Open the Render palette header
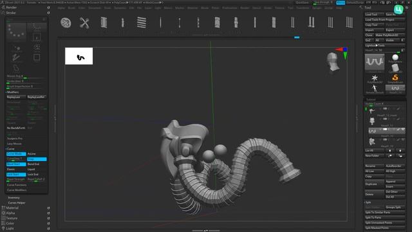 12,8
